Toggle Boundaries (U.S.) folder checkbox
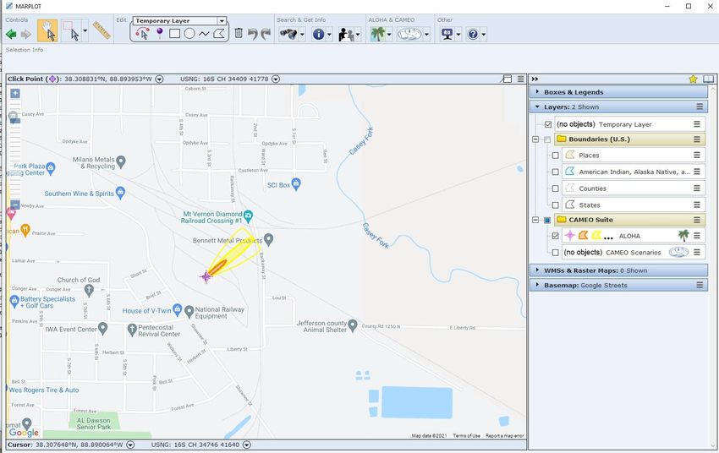The width and height of the screenshot is (719, 453). 547,139
